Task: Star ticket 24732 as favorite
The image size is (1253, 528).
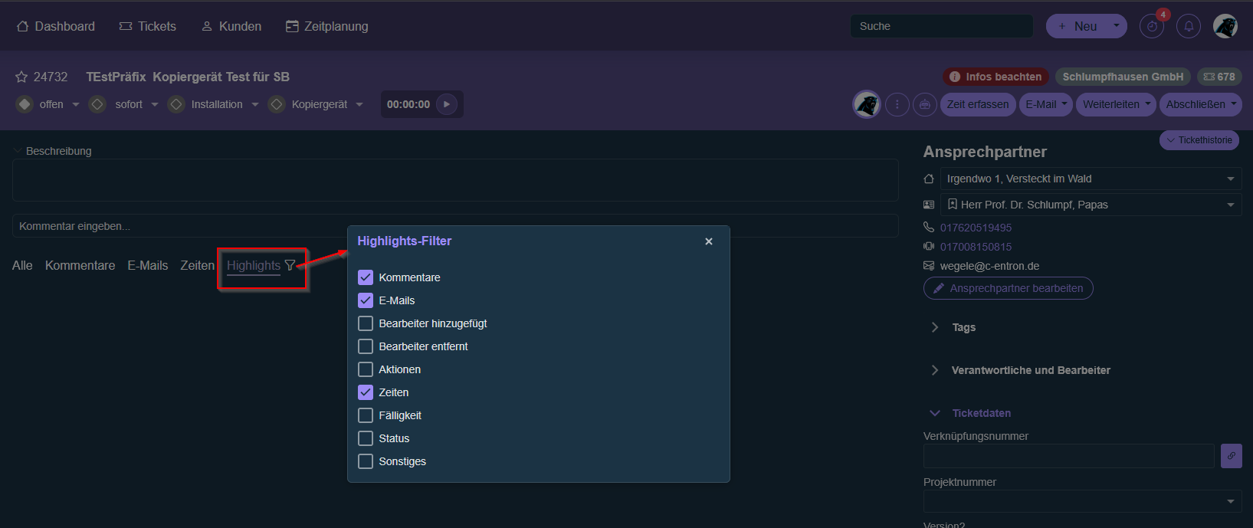Action: coord(21,77)
